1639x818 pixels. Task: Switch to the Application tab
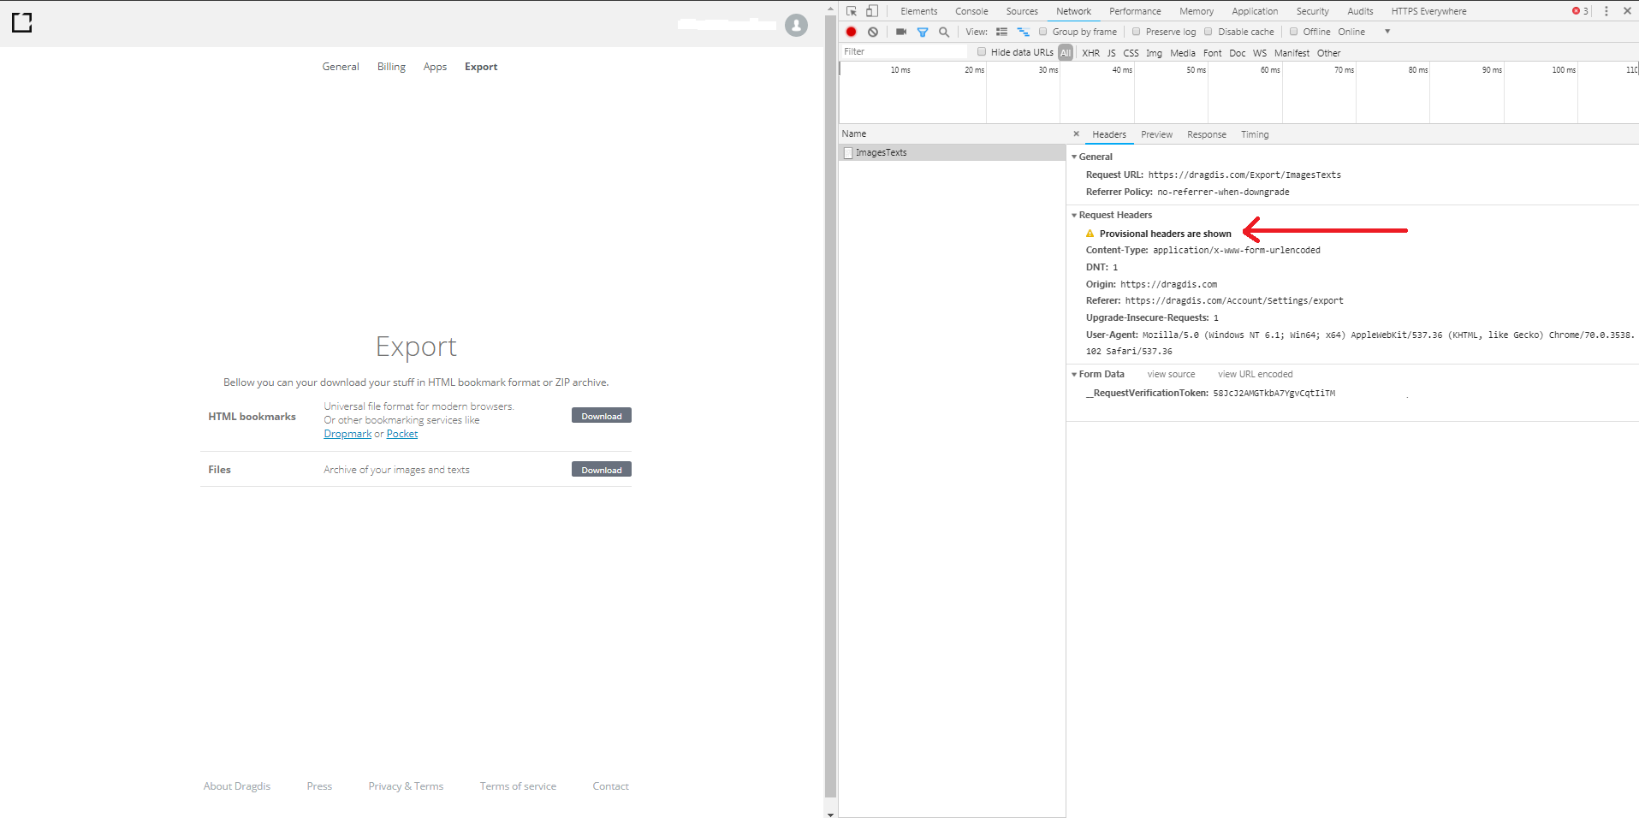click(x=1255, y=11)
